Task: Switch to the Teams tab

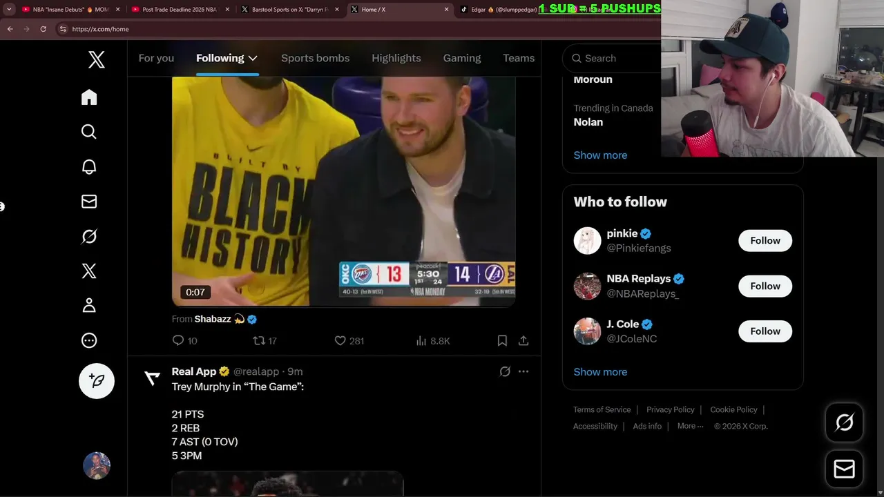Action: click(519, 58)
